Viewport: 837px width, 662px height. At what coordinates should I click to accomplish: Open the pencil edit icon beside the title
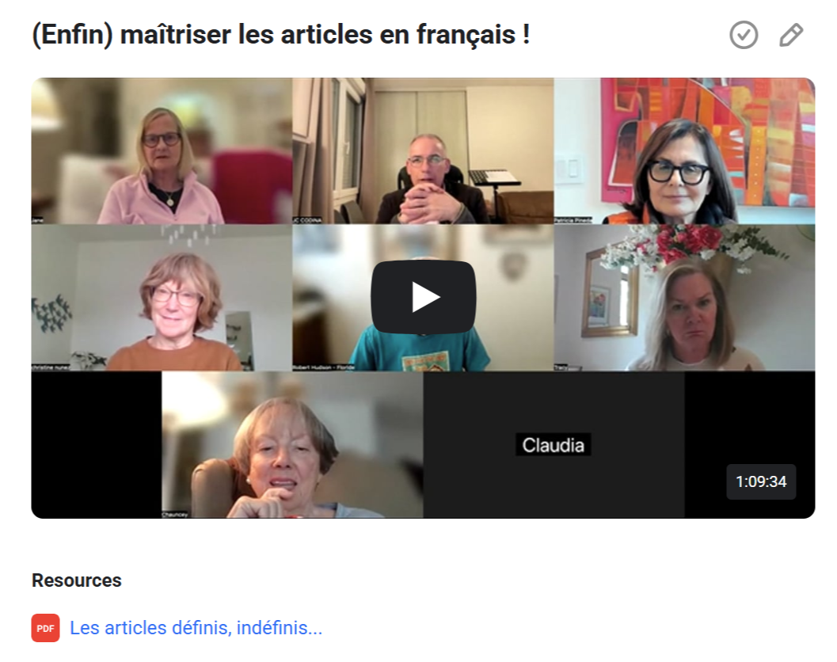coord(790,35)
